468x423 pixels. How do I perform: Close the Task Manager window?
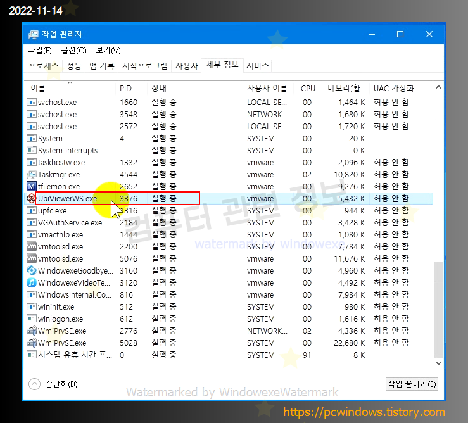(429, 35)
